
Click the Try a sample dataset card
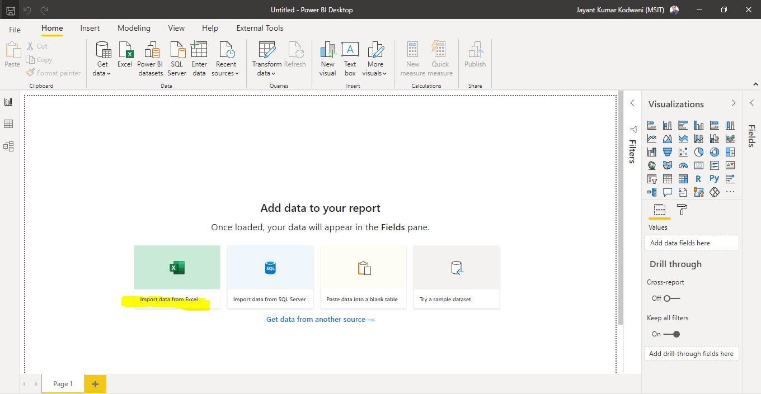456,277
